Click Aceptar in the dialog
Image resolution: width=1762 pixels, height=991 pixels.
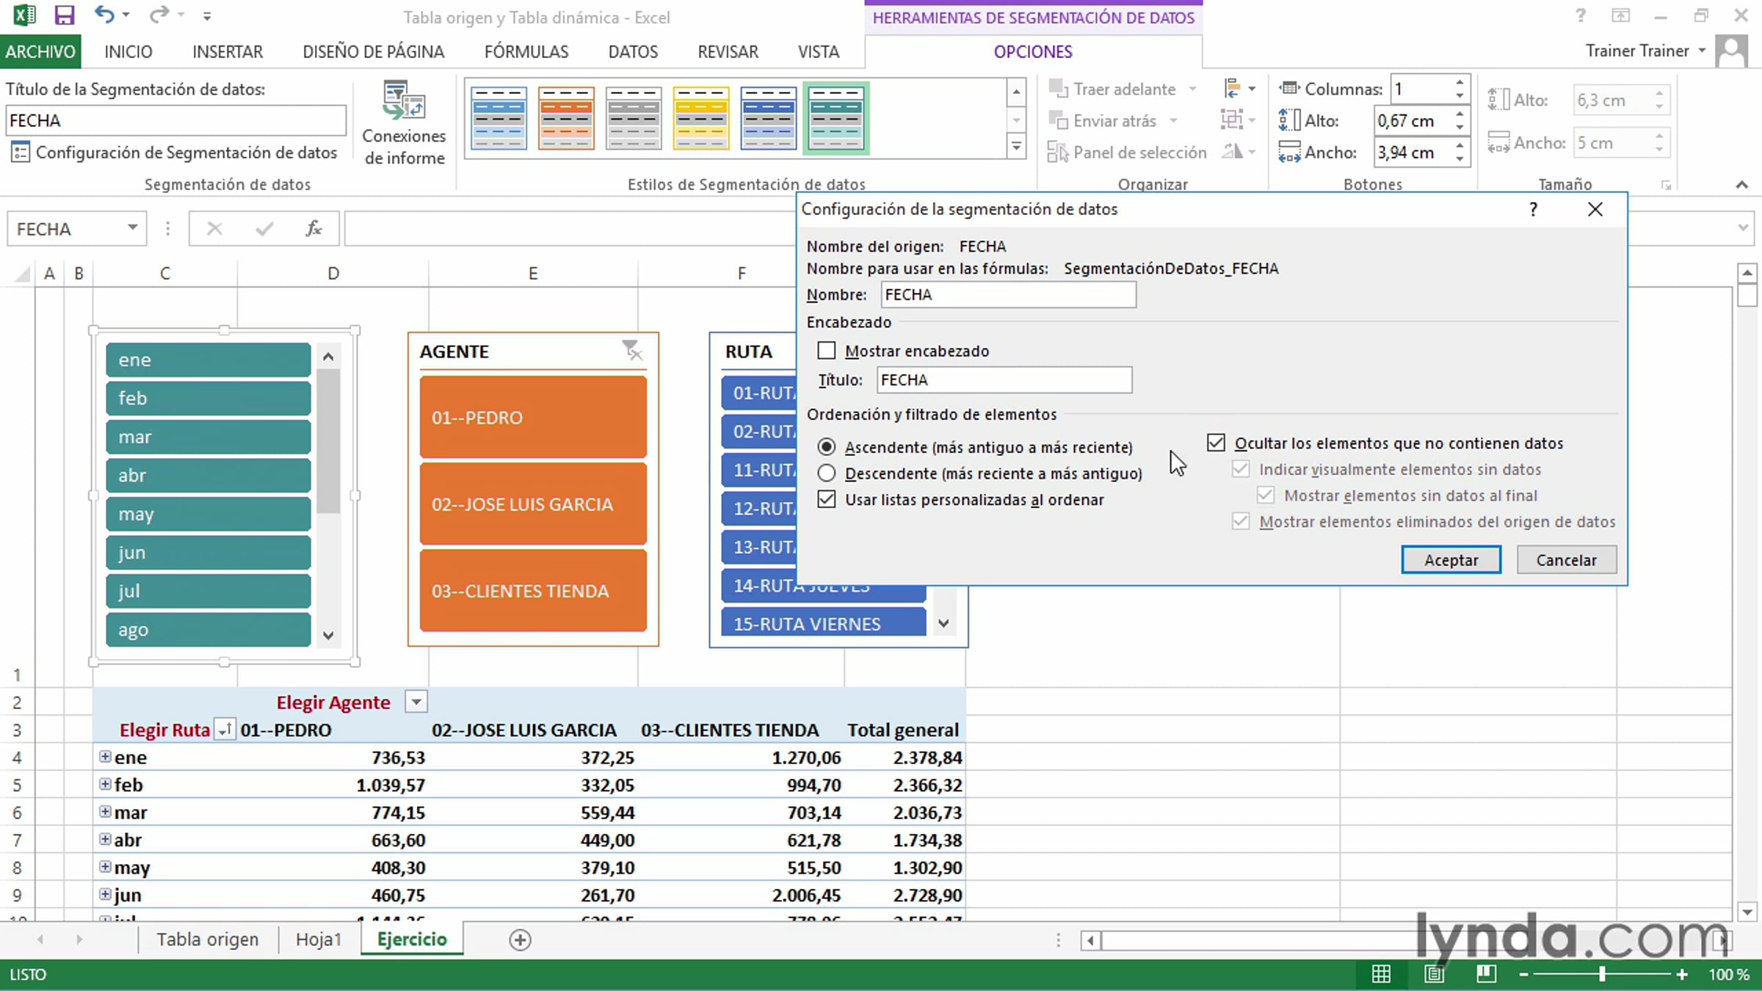tap(1451, 560)
